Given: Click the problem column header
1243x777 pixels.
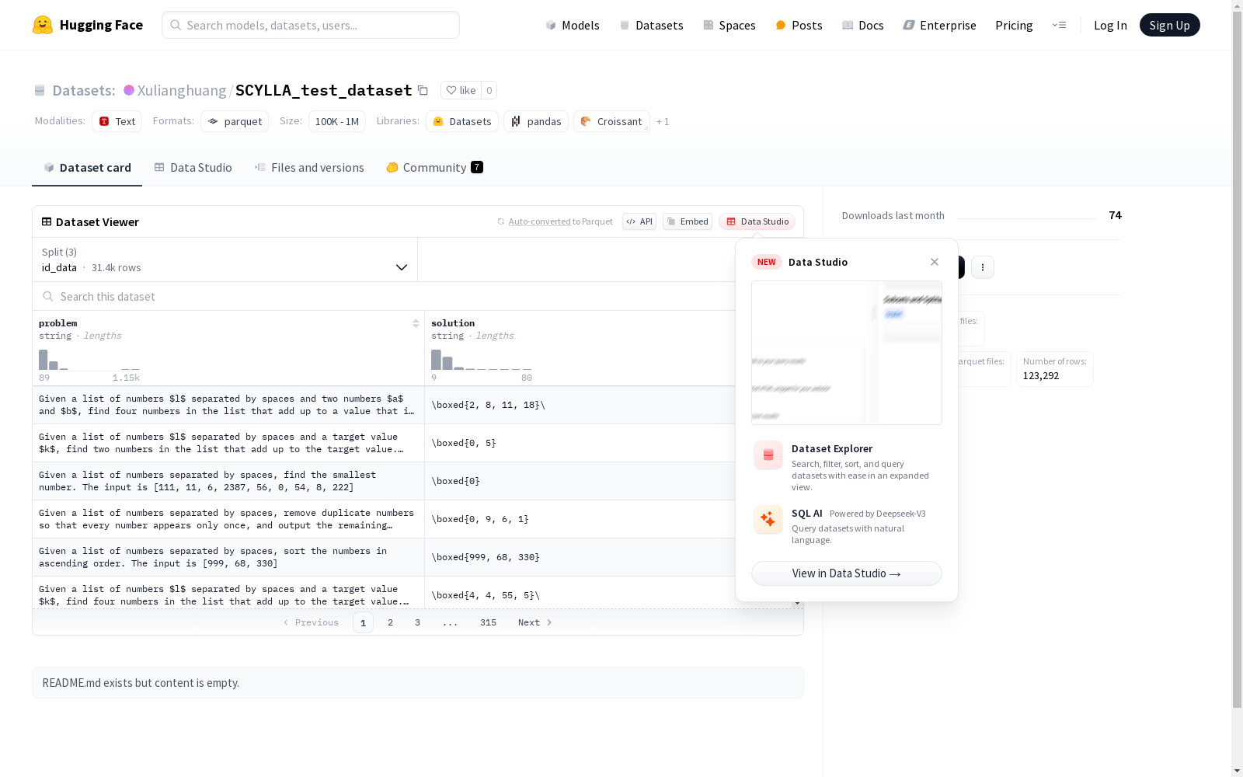Looking at the screenshot, I should (x=228, y=348).
